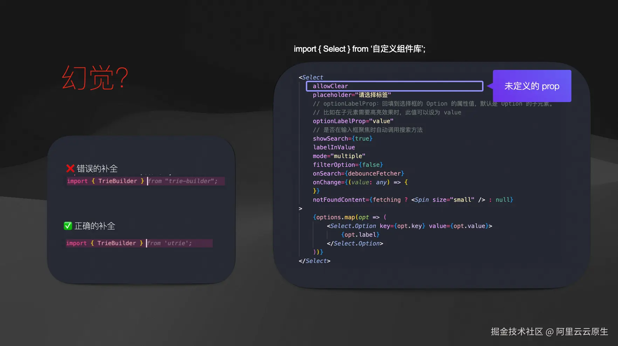
Task: Click the {opt.label} line
Action: click(360, 235)
